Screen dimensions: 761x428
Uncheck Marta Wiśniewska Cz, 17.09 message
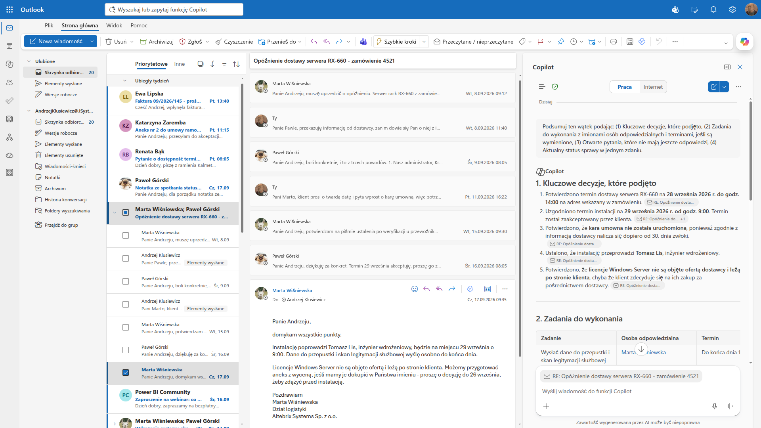click(126, 373)
